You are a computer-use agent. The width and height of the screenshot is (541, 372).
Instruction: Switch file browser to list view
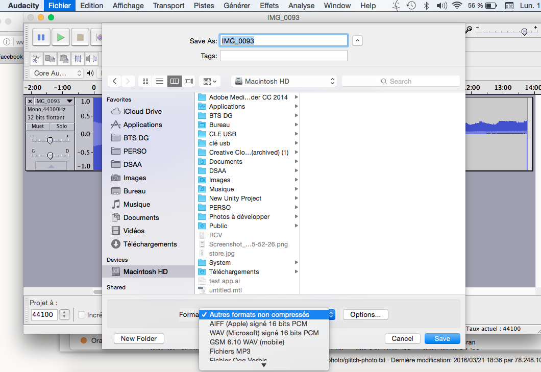coord(160,81)
